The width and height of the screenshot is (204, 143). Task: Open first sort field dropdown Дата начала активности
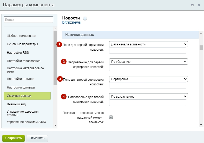click(x=148, y=44)
